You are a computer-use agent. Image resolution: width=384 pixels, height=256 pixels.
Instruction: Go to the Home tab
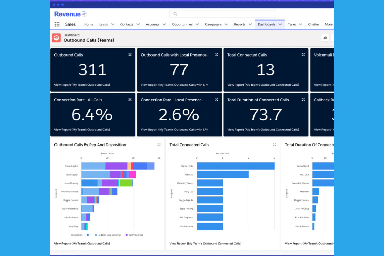(89, 24)
